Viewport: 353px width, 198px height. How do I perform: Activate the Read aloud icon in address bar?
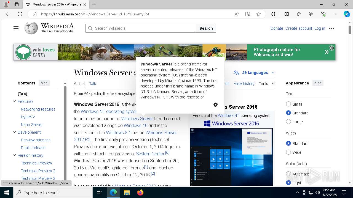pyautogui.click(x=237, y=14)
